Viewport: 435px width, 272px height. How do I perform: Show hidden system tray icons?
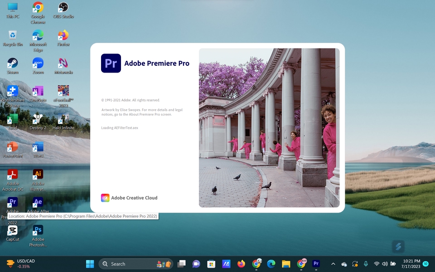tap(333, 264)
